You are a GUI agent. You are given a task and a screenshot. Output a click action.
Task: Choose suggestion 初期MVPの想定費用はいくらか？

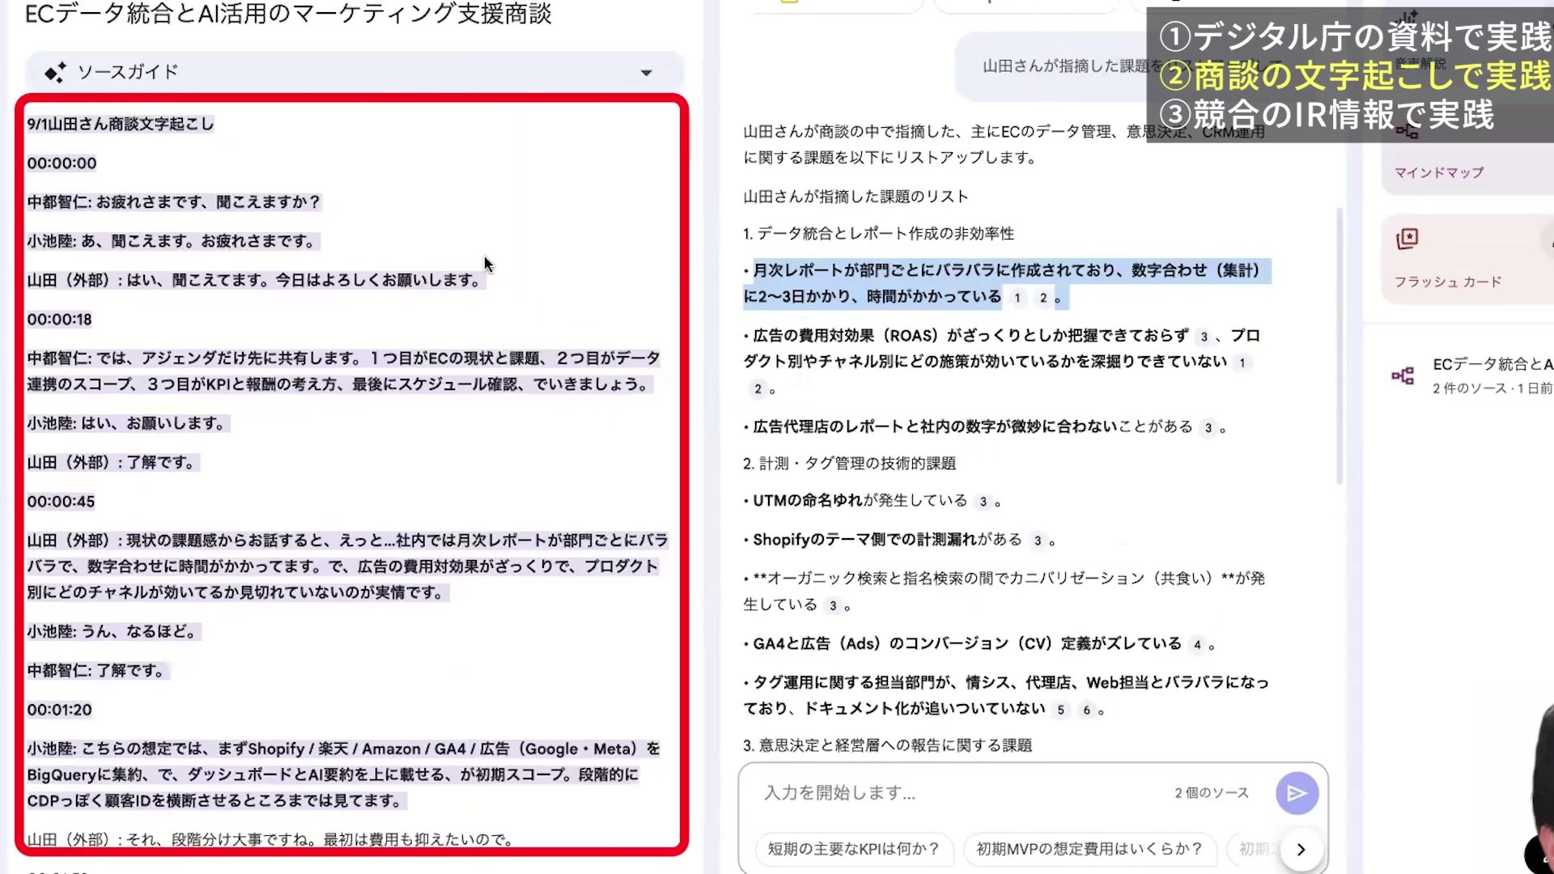[x=1089, y=849]
